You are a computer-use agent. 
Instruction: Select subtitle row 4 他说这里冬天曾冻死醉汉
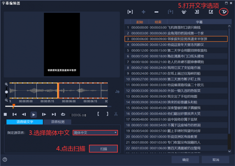pyautogui.click(x=176, y=45)
